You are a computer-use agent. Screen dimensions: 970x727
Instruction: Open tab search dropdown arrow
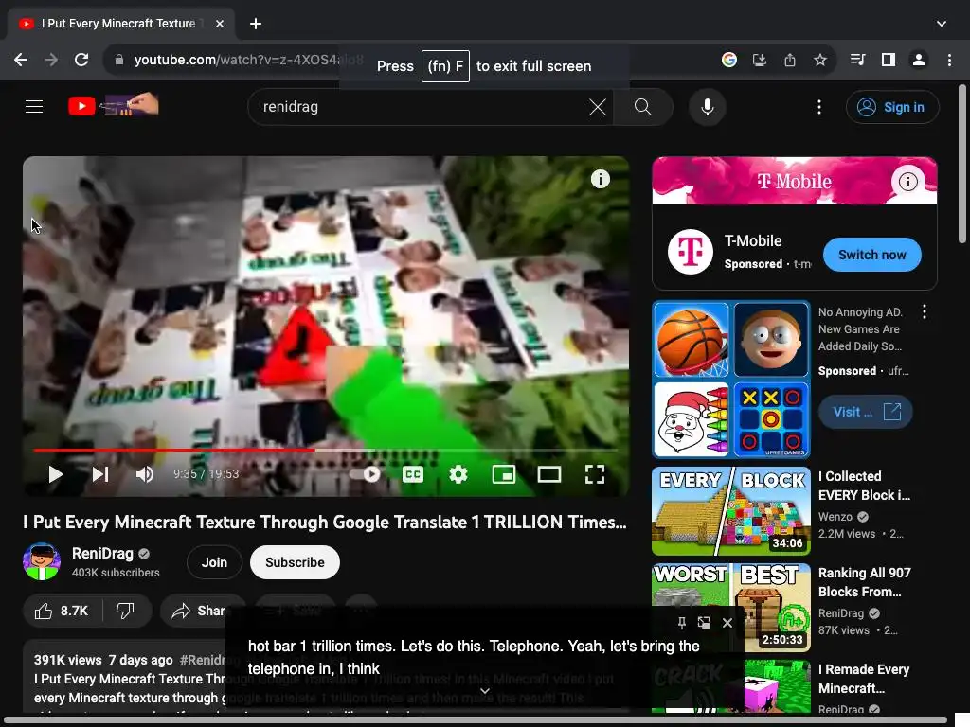point(941,24)
